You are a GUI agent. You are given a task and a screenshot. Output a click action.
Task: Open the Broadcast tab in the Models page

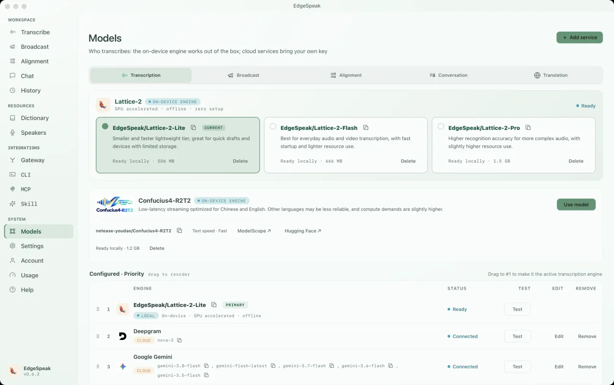pos(243,75)
